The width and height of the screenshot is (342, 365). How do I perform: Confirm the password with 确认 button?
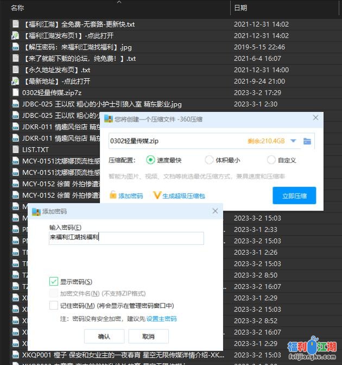[x=104, y=336]
